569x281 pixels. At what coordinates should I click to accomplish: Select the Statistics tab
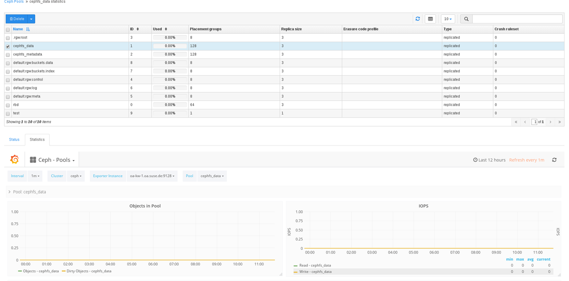pos(37,140)
